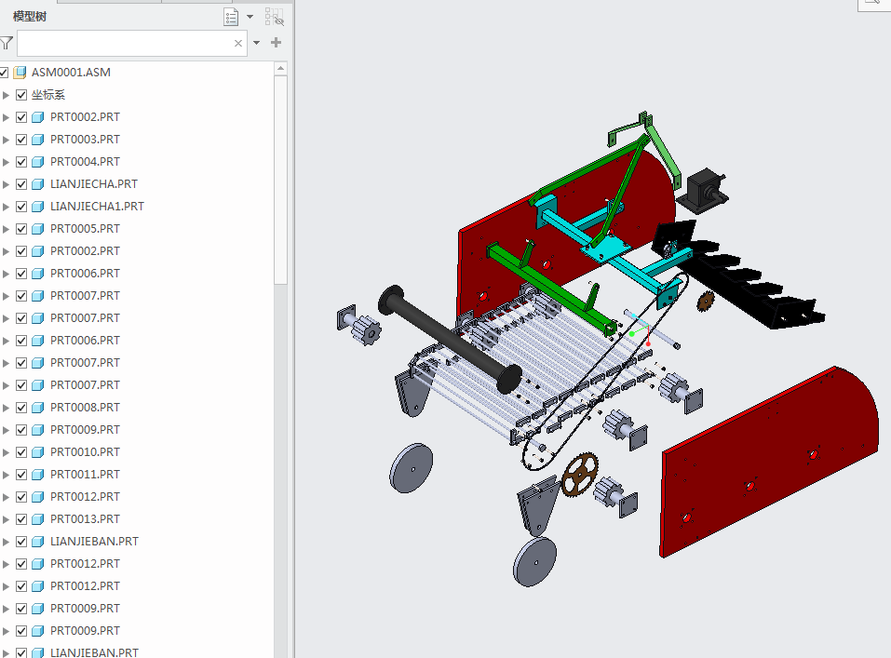Select the 坐标系 tree label
This screenshot has width=891, height=658.
coord(48,95)
